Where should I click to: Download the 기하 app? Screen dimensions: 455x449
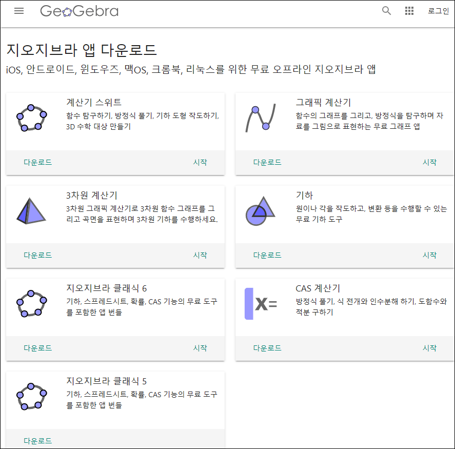(x=267, y=255)
